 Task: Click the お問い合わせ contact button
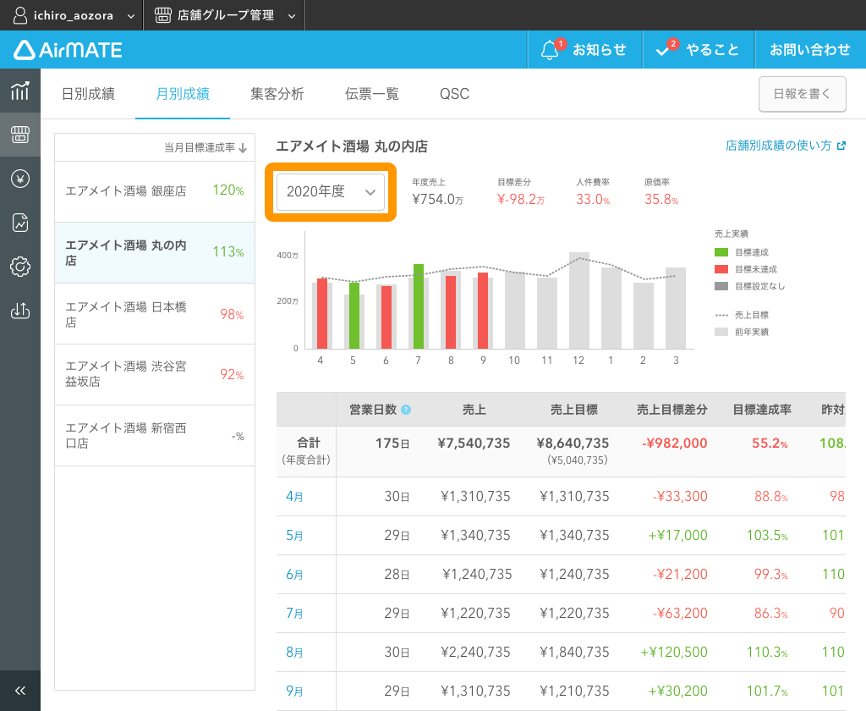[810, 50]
